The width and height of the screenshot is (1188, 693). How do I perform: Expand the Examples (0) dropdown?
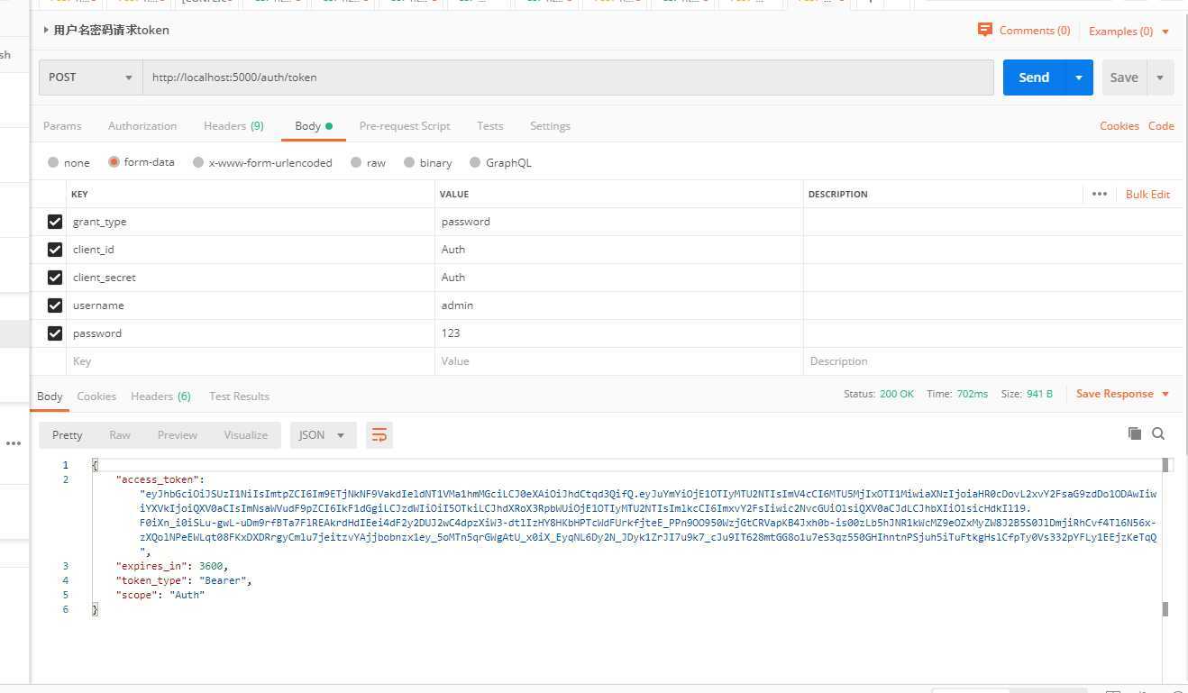1129,31
